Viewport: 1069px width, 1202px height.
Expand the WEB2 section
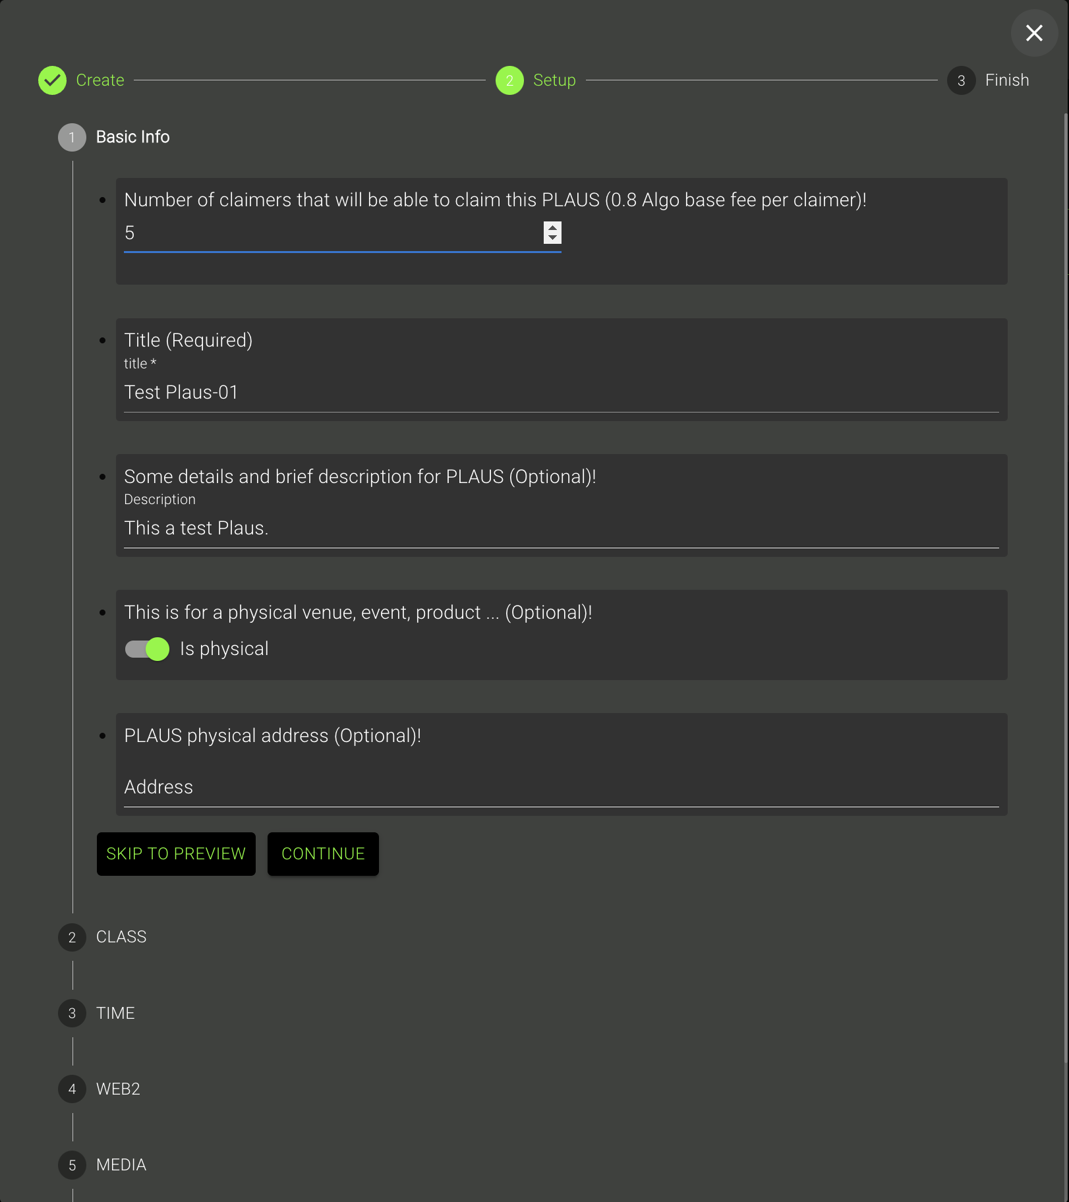118,1089
